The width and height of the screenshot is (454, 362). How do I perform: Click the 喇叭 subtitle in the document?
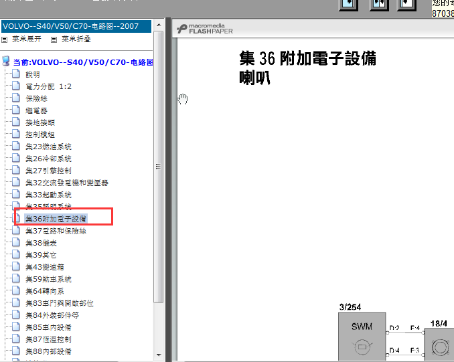pos(254,78)
